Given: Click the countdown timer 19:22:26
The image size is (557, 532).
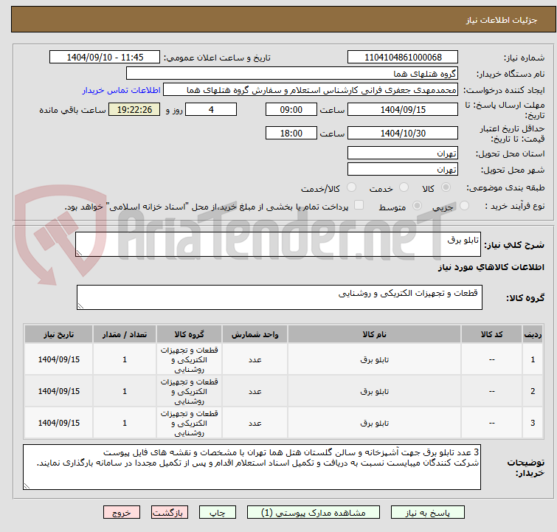Looking at the screenshot, I should pyautogui.click(x=134, y=109).
